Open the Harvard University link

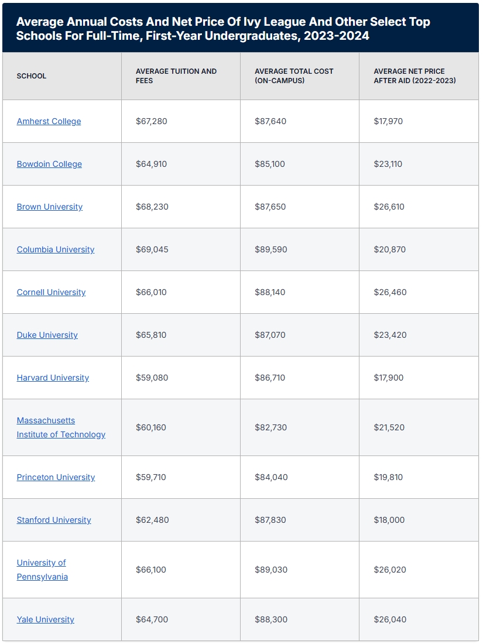[53, 378]
